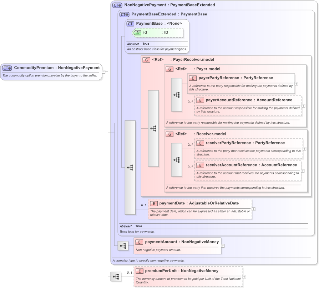319x288 pixels.
Task: Click the green A attribute icon beside id
Action: click(x=137, y=33)
